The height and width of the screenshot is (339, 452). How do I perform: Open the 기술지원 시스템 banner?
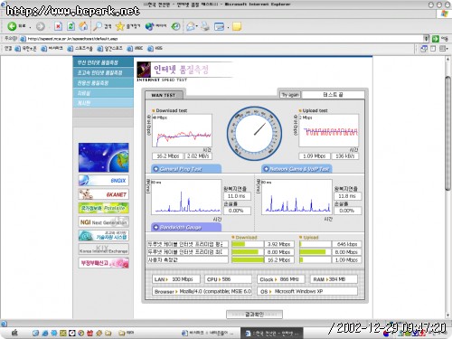(x=103, y=236)
